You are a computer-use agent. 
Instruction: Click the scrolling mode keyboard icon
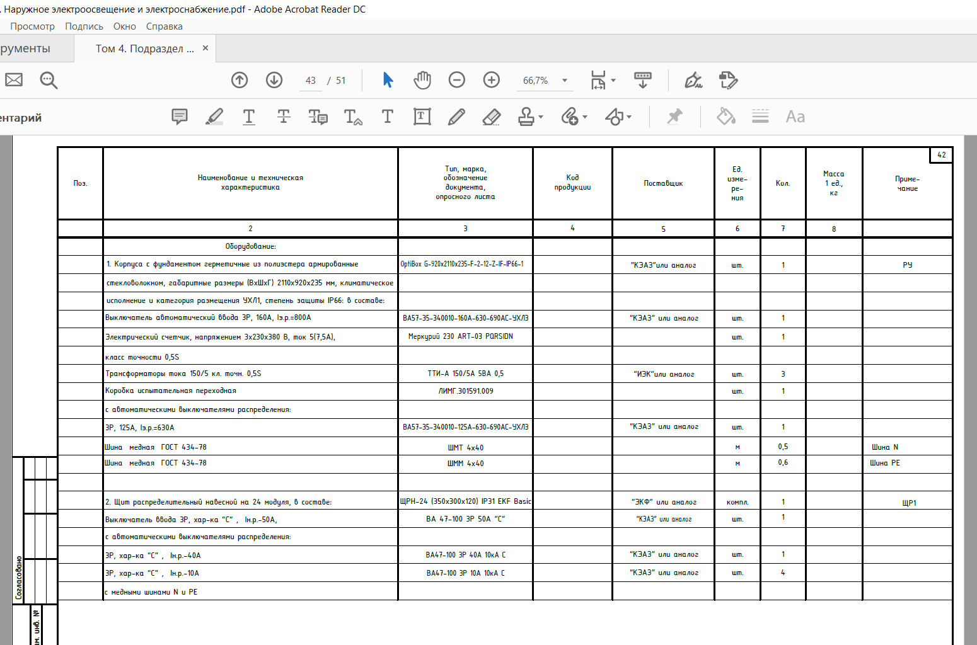pos(643,80)
